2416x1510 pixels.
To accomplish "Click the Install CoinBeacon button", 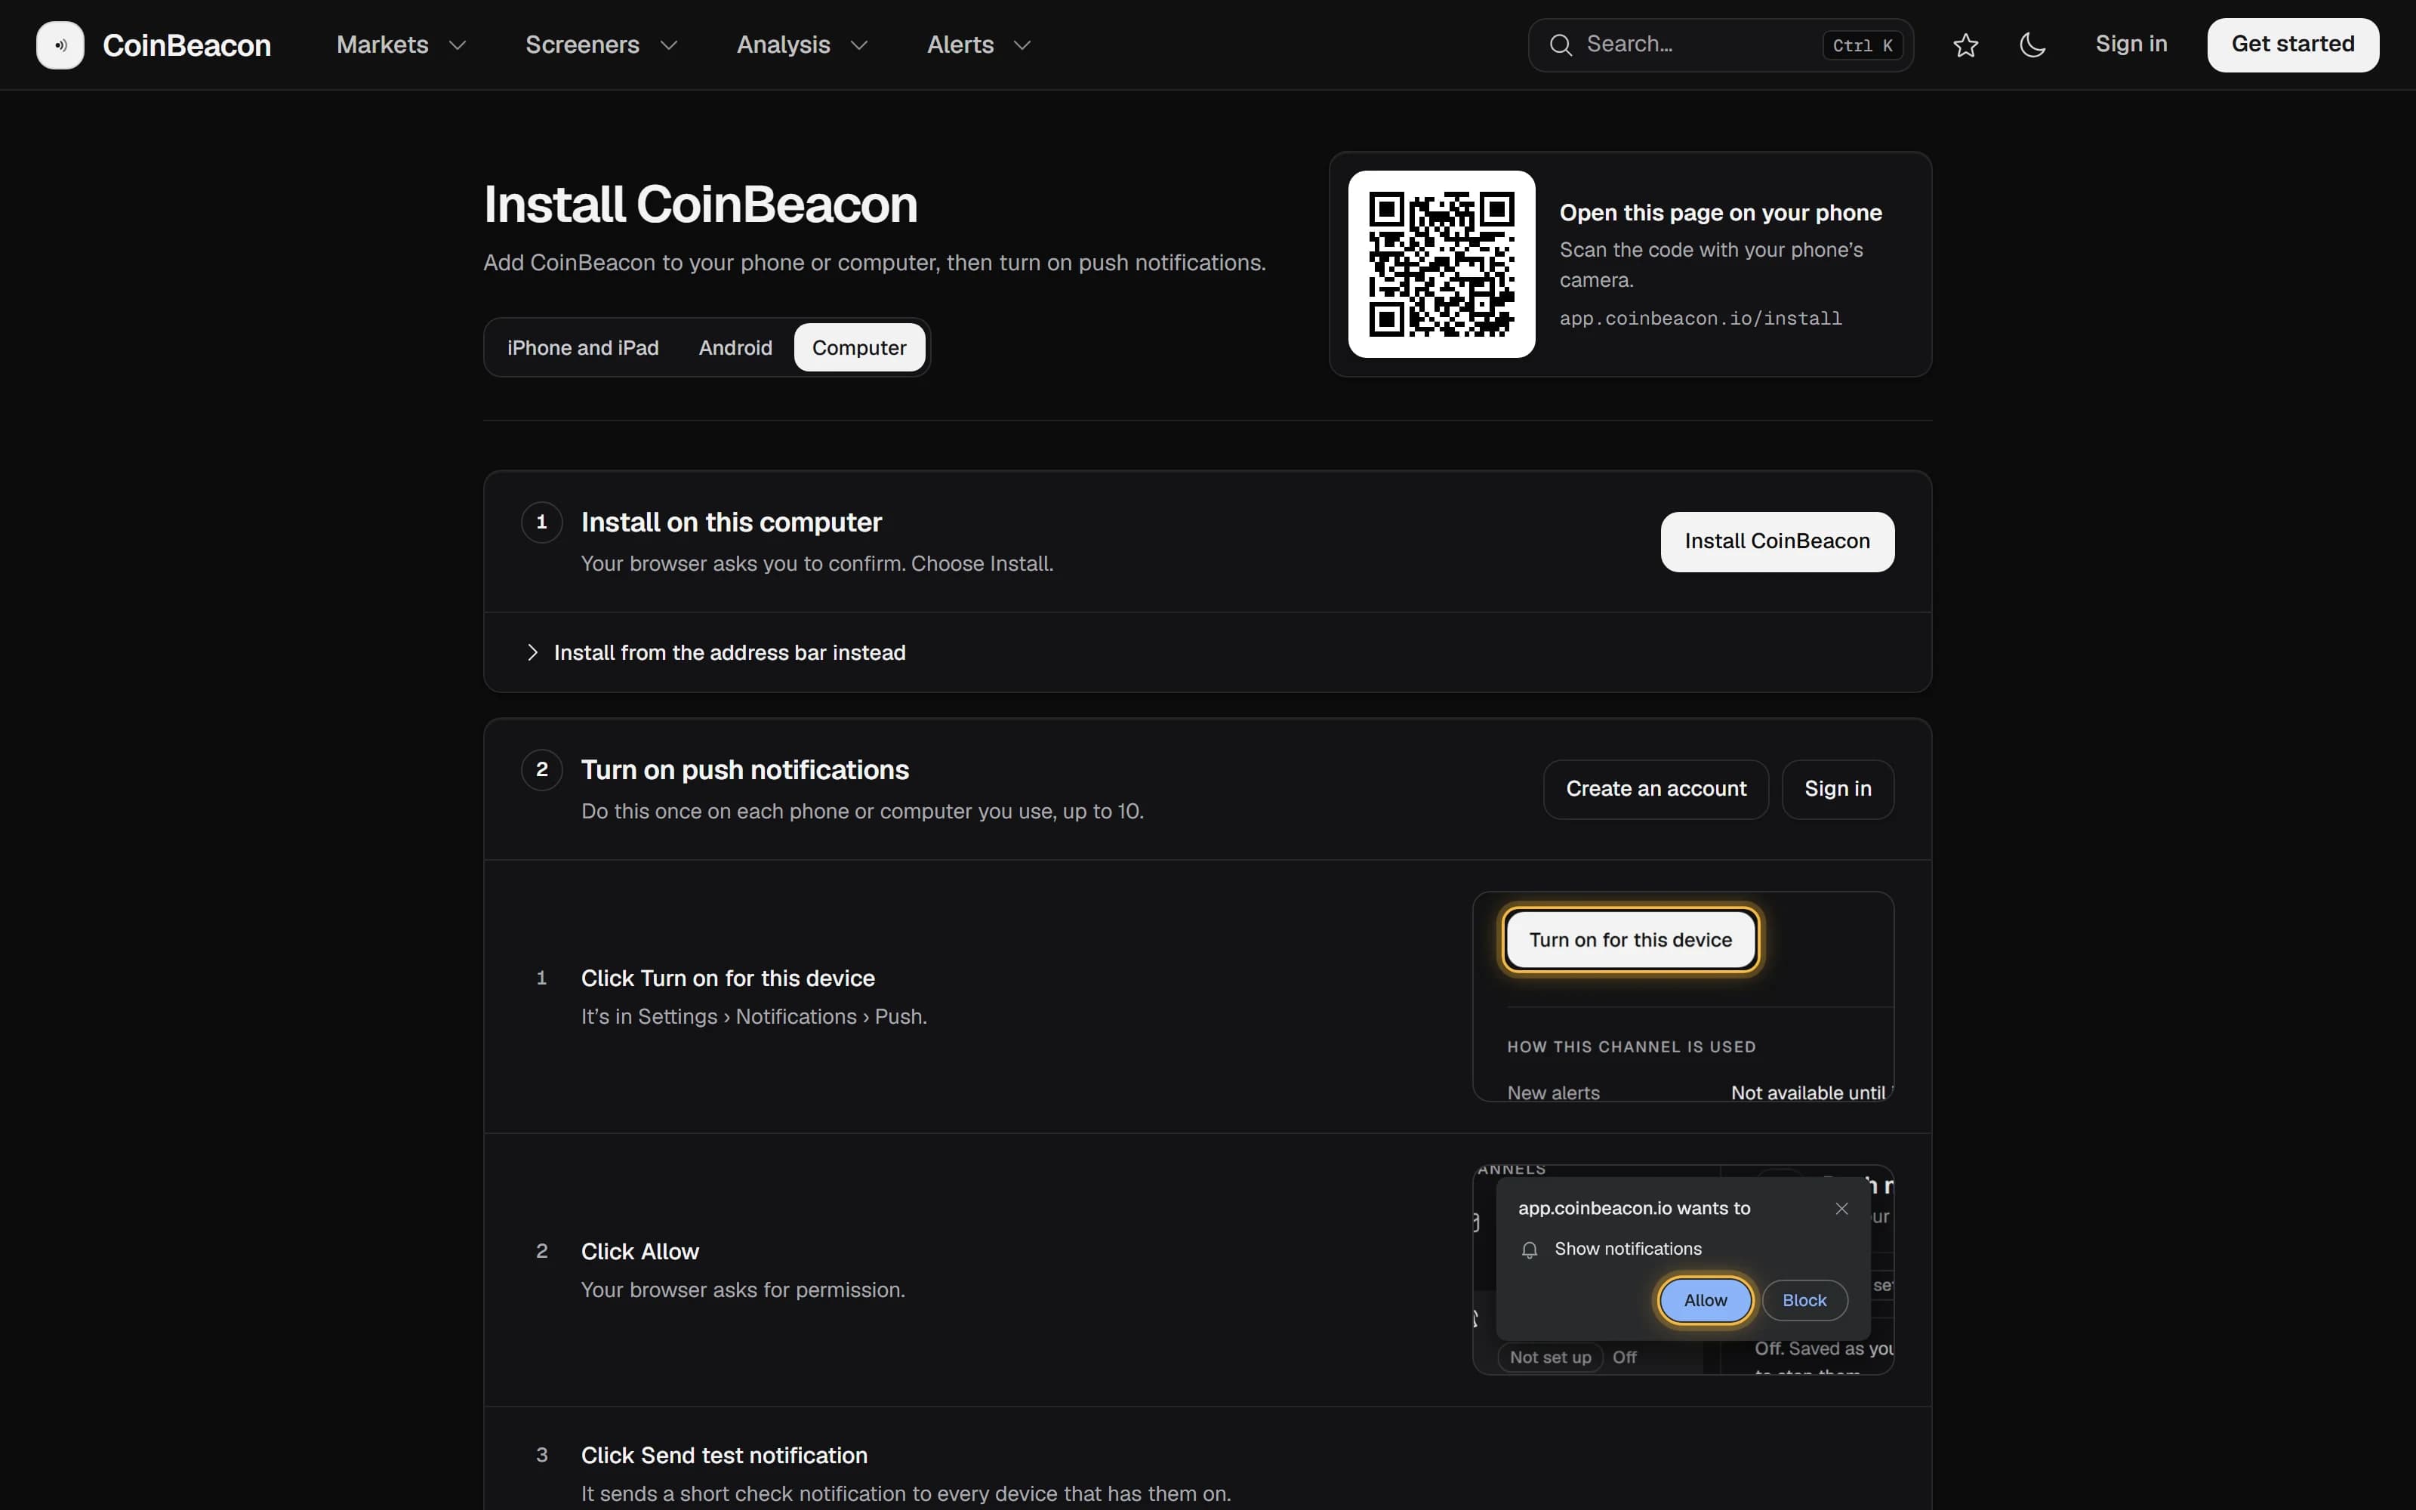I will [x=1777, y=541].
